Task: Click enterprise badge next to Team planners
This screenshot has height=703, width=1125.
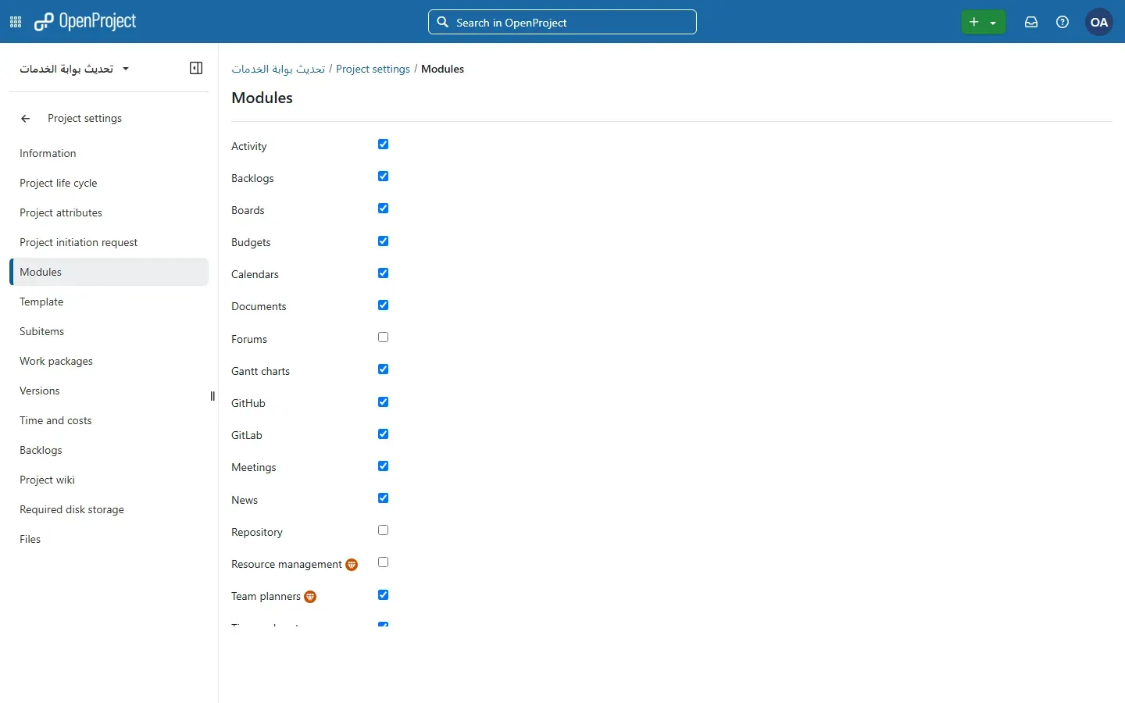Action: (x=310, y=597)
